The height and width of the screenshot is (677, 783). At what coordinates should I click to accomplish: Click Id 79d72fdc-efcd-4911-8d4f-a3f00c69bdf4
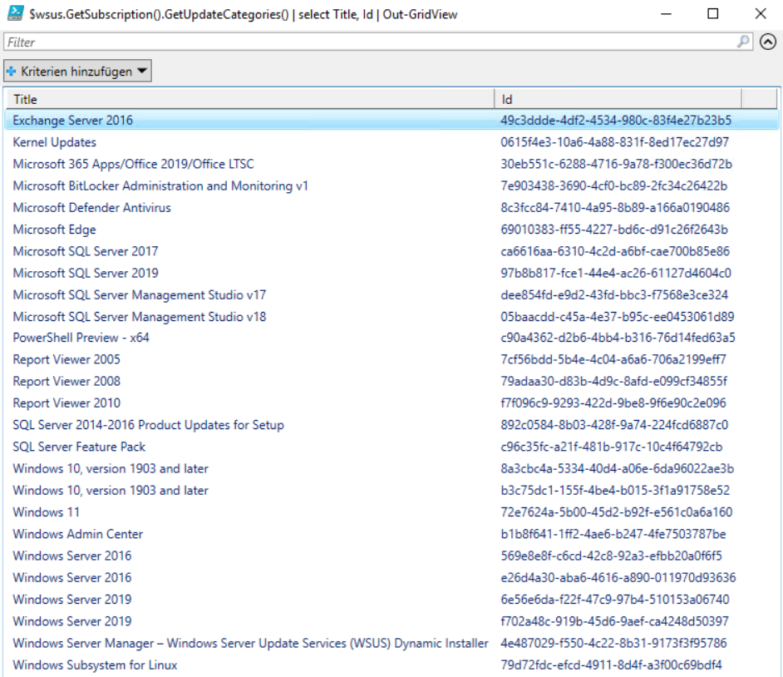(x=611, y=665)
